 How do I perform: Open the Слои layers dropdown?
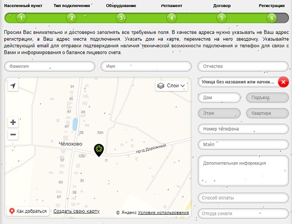(x=172, y=86)
